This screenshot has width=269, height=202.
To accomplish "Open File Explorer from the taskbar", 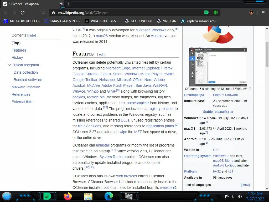I will tap(88, 196).
